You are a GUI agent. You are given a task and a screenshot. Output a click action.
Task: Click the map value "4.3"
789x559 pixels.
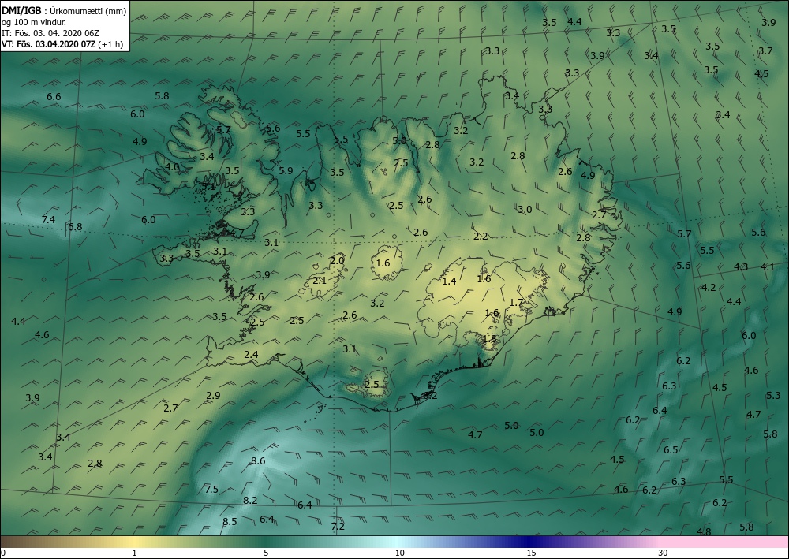coord(741,267)
